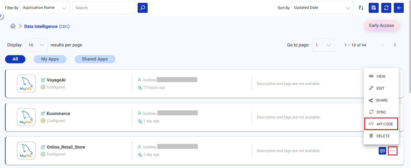This screenshot has height=168, width=411.
Task: Click Ecommerce description not available text
Action: click(x=289, y=117)
